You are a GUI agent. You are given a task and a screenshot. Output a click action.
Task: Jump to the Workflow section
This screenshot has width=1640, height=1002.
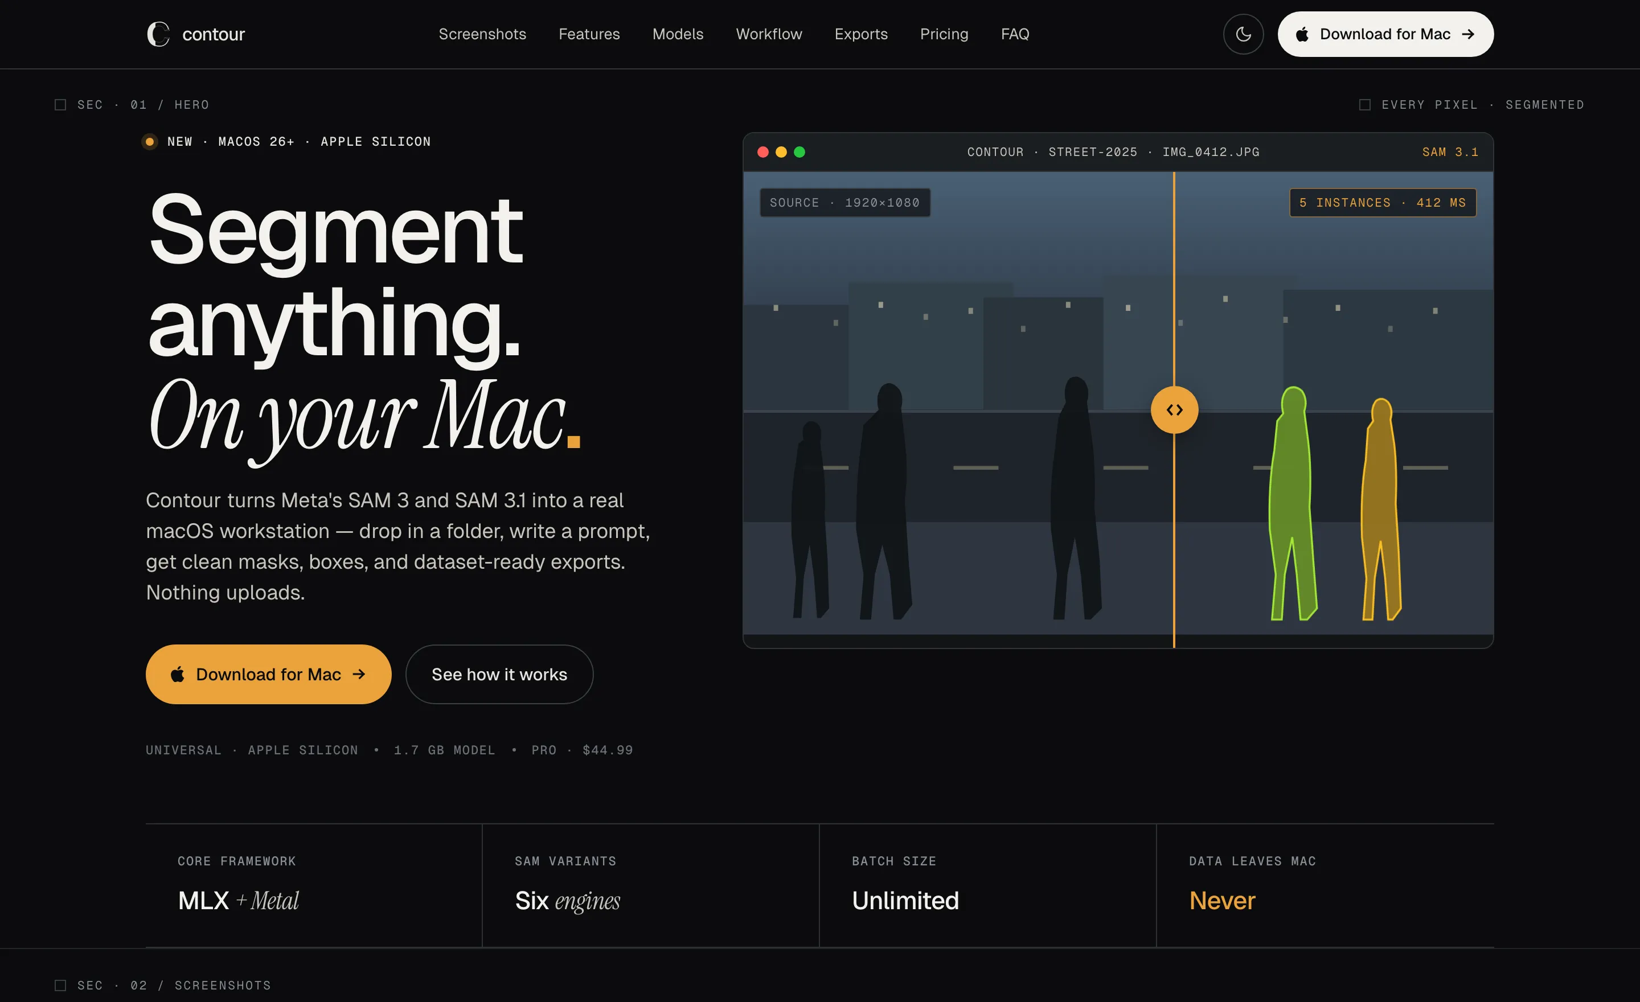(x=769, y=34)
